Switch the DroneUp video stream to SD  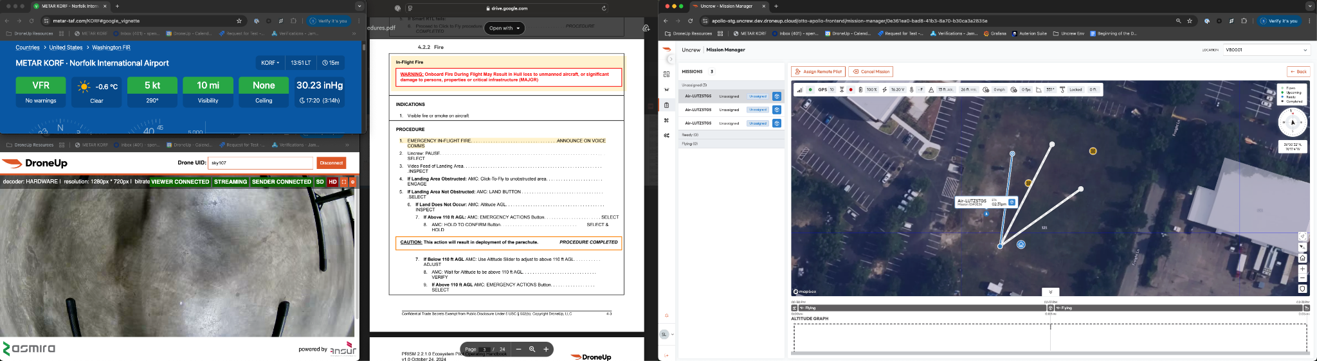[x=320, y=182]
